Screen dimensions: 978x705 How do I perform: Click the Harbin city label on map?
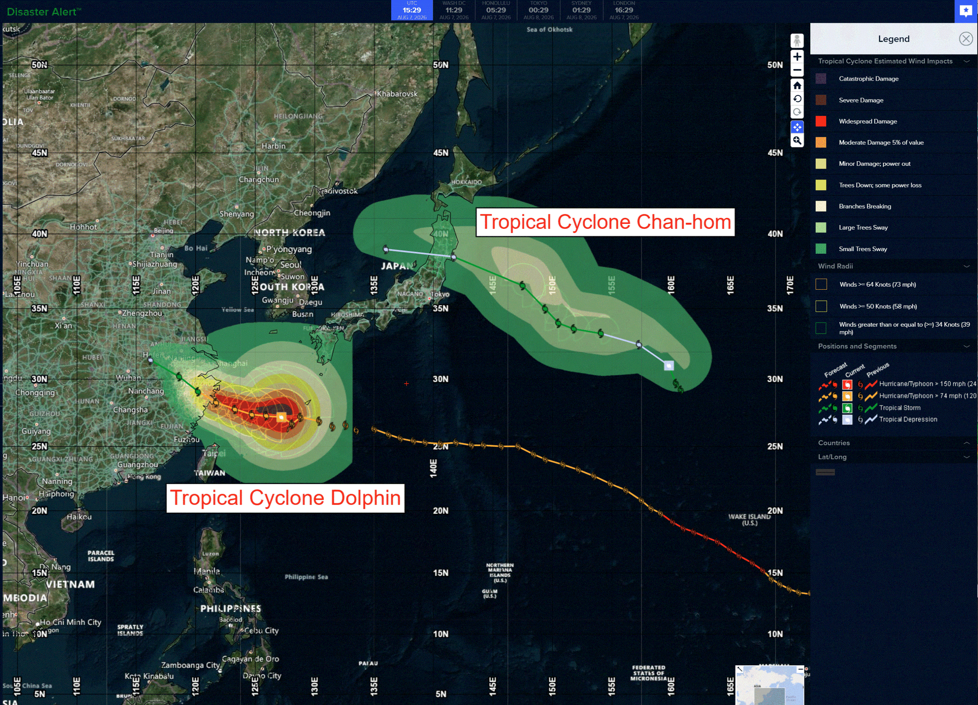(274, 146)
